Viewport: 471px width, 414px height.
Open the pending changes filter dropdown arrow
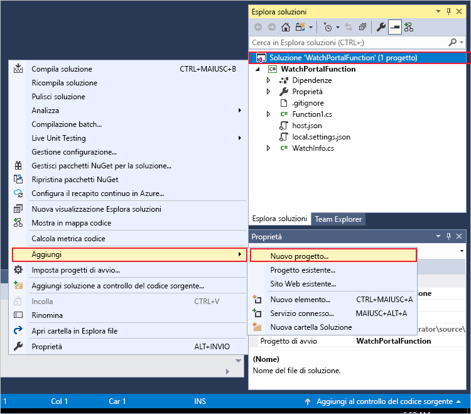(338, 28)
